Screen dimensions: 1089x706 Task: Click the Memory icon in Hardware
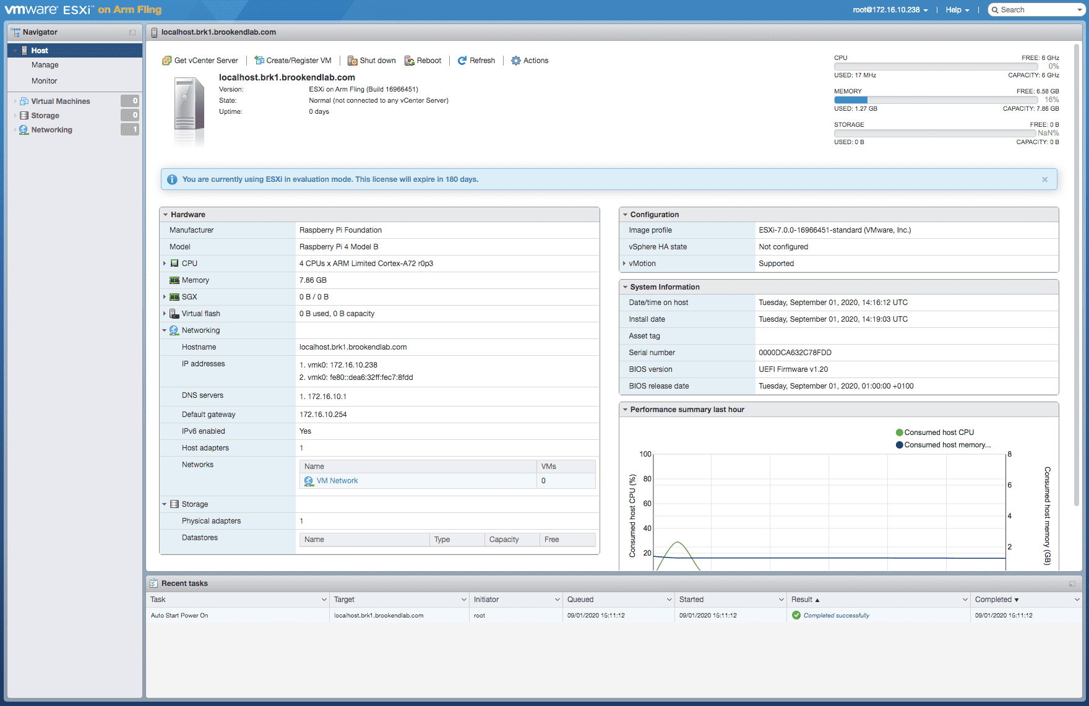pos(174,280)
